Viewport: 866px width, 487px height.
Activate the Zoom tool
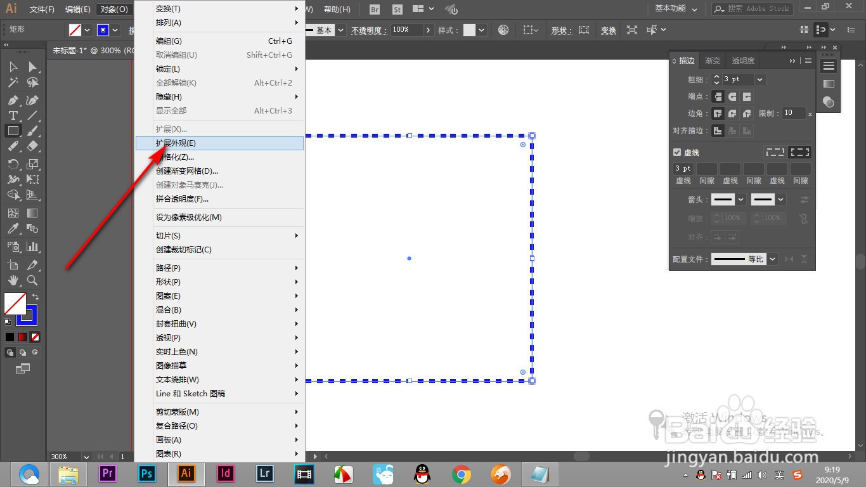pyautogui.click(x=32, y=280)
